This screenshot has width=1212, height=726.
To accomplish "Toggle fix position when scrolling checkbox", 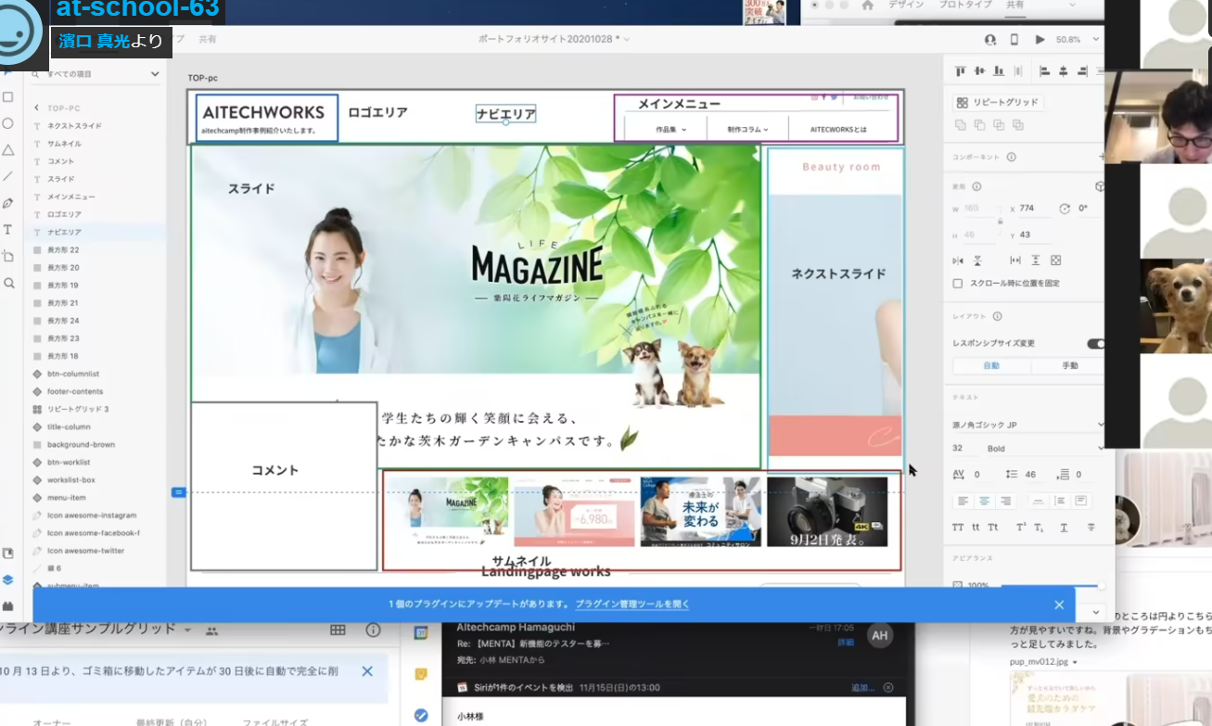I will point(958,283).
